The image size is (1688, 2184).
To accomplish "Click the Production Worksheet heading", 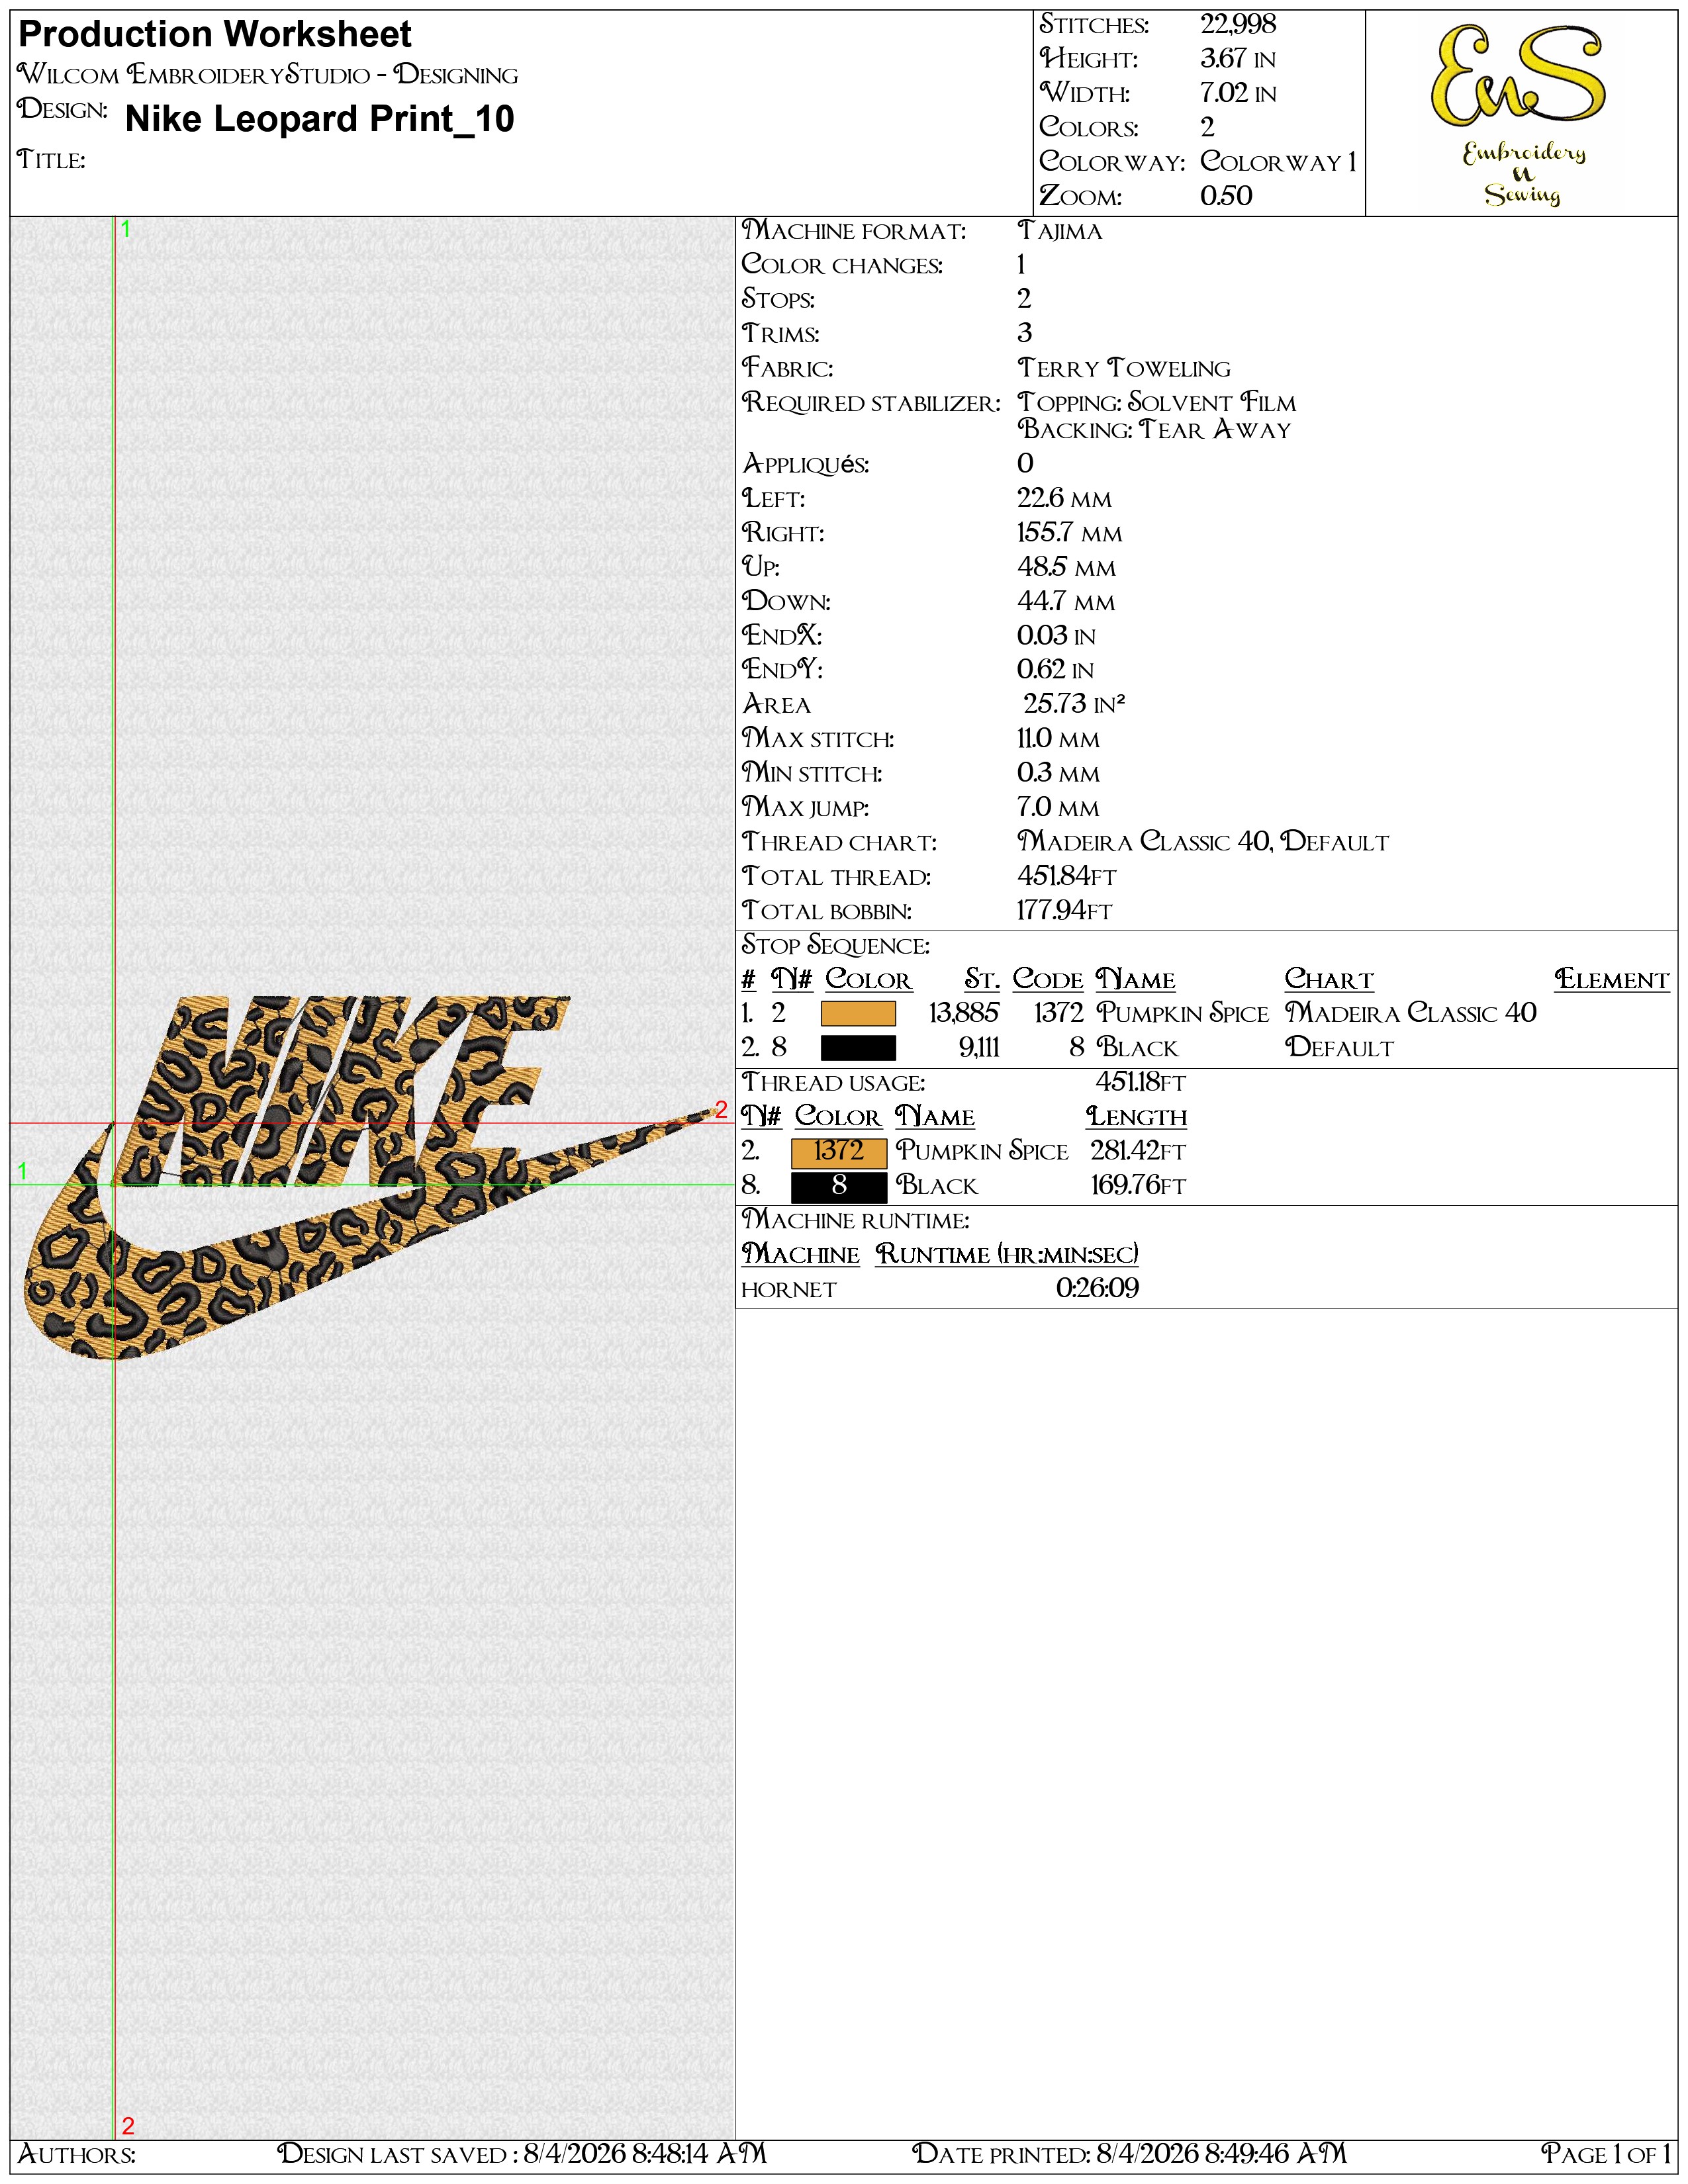I will 215,35.
